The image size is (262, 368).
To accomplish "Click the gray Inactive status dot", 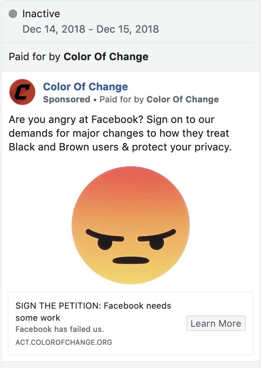I will [13, 14].
